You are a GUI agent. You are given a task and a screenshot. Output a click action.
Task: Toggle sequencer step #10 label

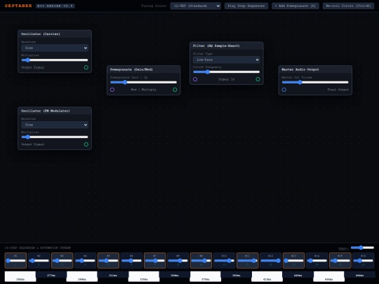(224, 256)
